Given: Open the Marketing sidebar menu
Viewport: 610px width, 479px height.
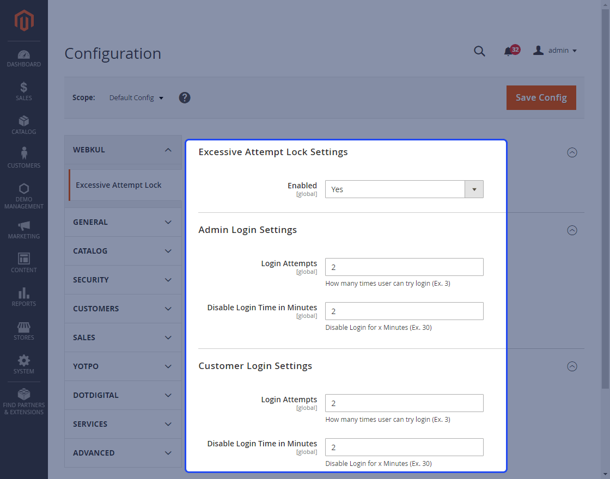Looking at the screenshot, I should coord(24,230).
